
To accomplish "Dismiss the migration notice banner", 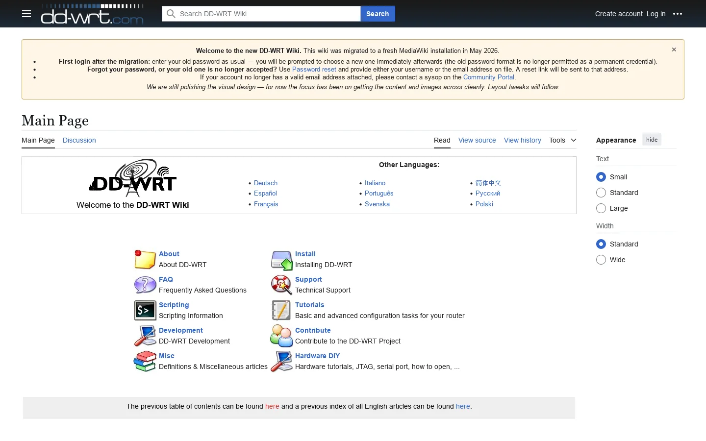I will (x=674, y=49).
